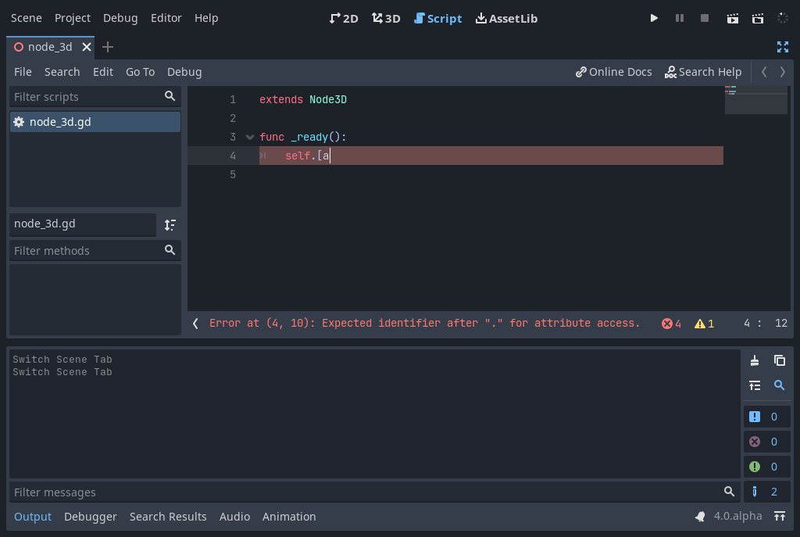Go to next edited document

pyautogui.click(x=782, y=72)
